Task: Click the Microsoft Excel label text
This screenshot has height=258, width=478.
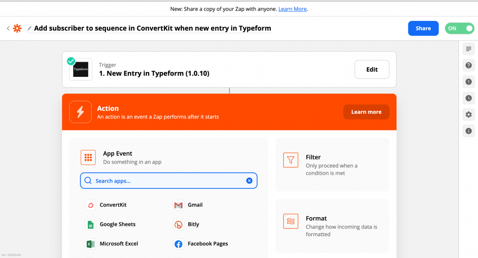Action: [x=119, y=244]
